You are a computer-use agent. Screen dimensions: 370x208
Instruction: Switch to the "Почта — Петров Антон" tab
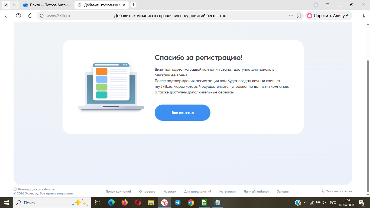[47, 5]
